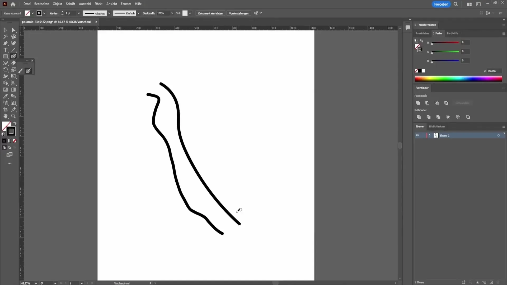Viewport: 507px width, 285px height.
Task: Open the Gleichm. width profile dropdown
Action: coord(109,13)
